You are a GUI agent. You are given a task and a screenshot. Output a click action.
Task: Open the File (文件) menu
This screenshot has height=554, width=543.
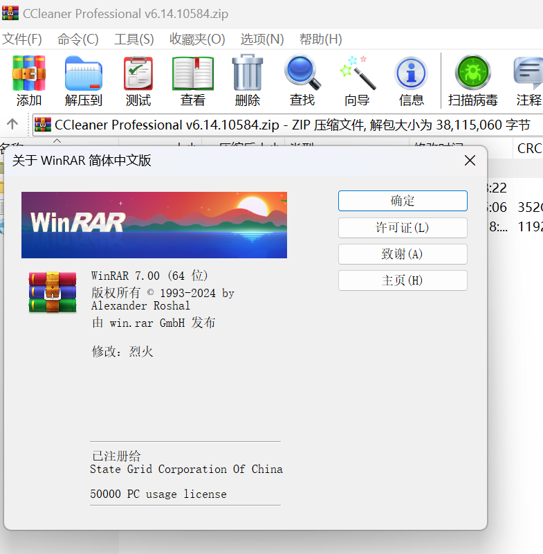pos(22,39)
